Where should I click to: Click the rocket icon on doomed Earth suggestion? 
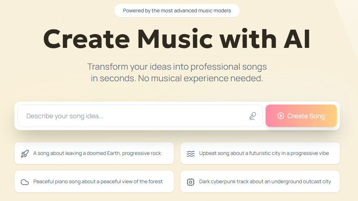click(x=25, y=153)
